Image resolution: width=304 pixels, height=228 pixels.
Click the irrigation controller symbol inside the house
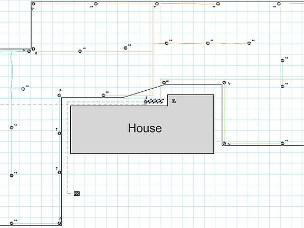point(174,101)
